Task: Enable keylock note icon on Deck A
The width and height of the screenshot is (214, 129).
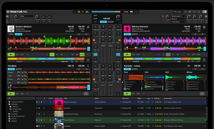Action: click(x=89, y=49)
